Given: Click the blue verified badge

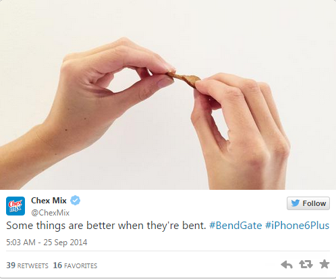Looking at the screenshot, I should click(75, 200).
